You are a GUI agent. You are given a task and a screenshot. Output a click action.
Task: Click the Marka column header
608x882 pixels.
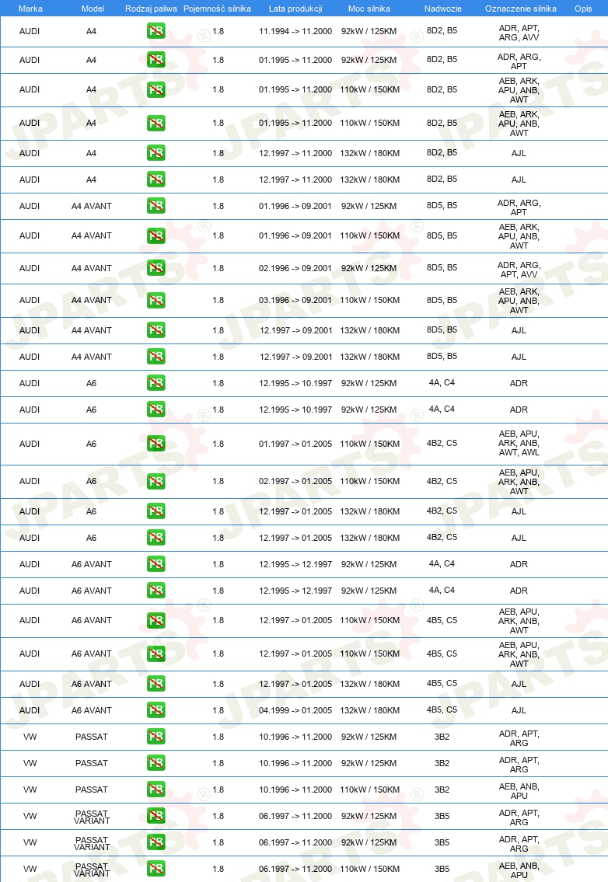pyautogui.click(x=30, y=9)
